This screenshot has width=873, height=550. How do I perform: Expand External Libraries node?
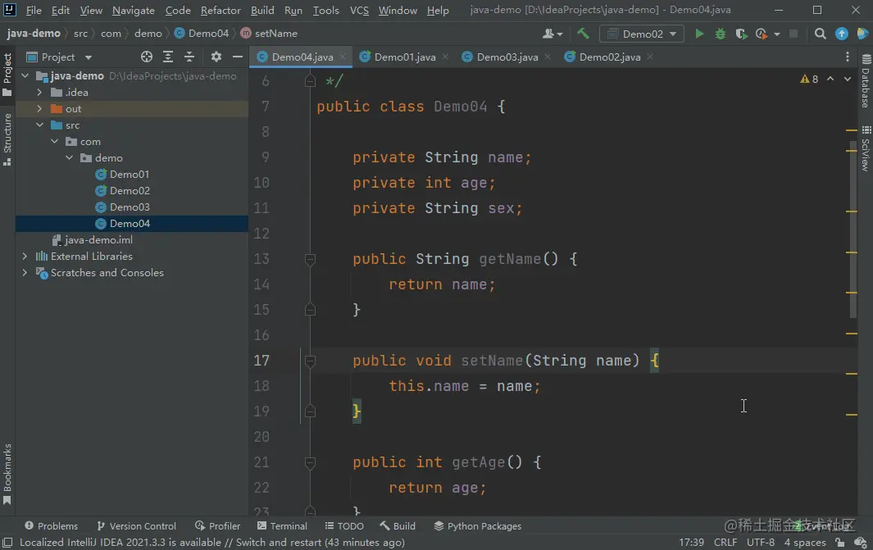25,256
